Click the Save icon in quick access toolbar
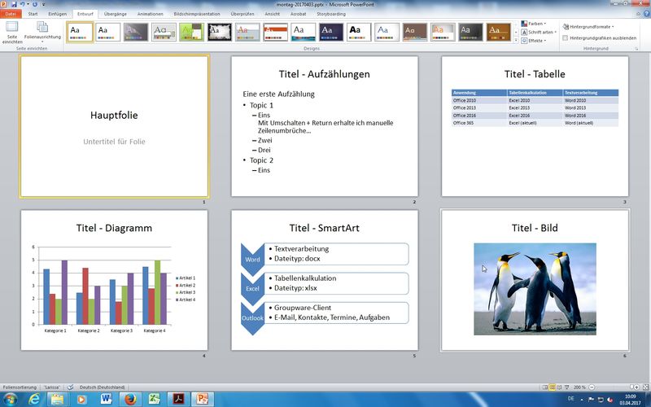This screenshot has width=651, height=407. click(14, 4)
